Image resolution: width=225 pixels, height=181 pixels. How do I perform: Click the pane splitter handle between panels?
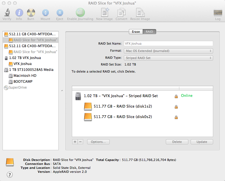62,91
